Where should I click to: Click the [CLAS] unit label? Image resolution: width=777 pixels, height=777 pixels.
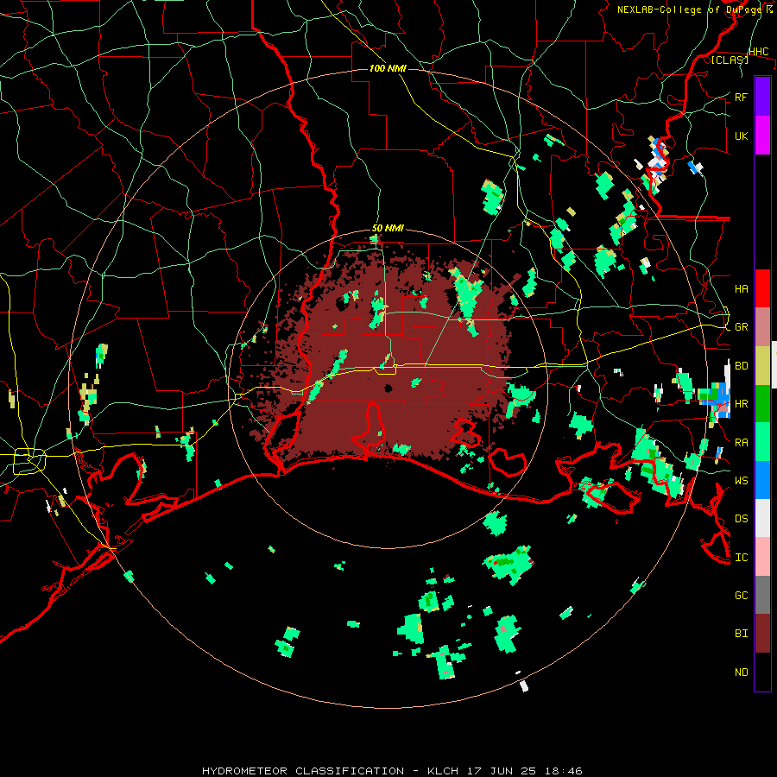click(x=730, y=60)
